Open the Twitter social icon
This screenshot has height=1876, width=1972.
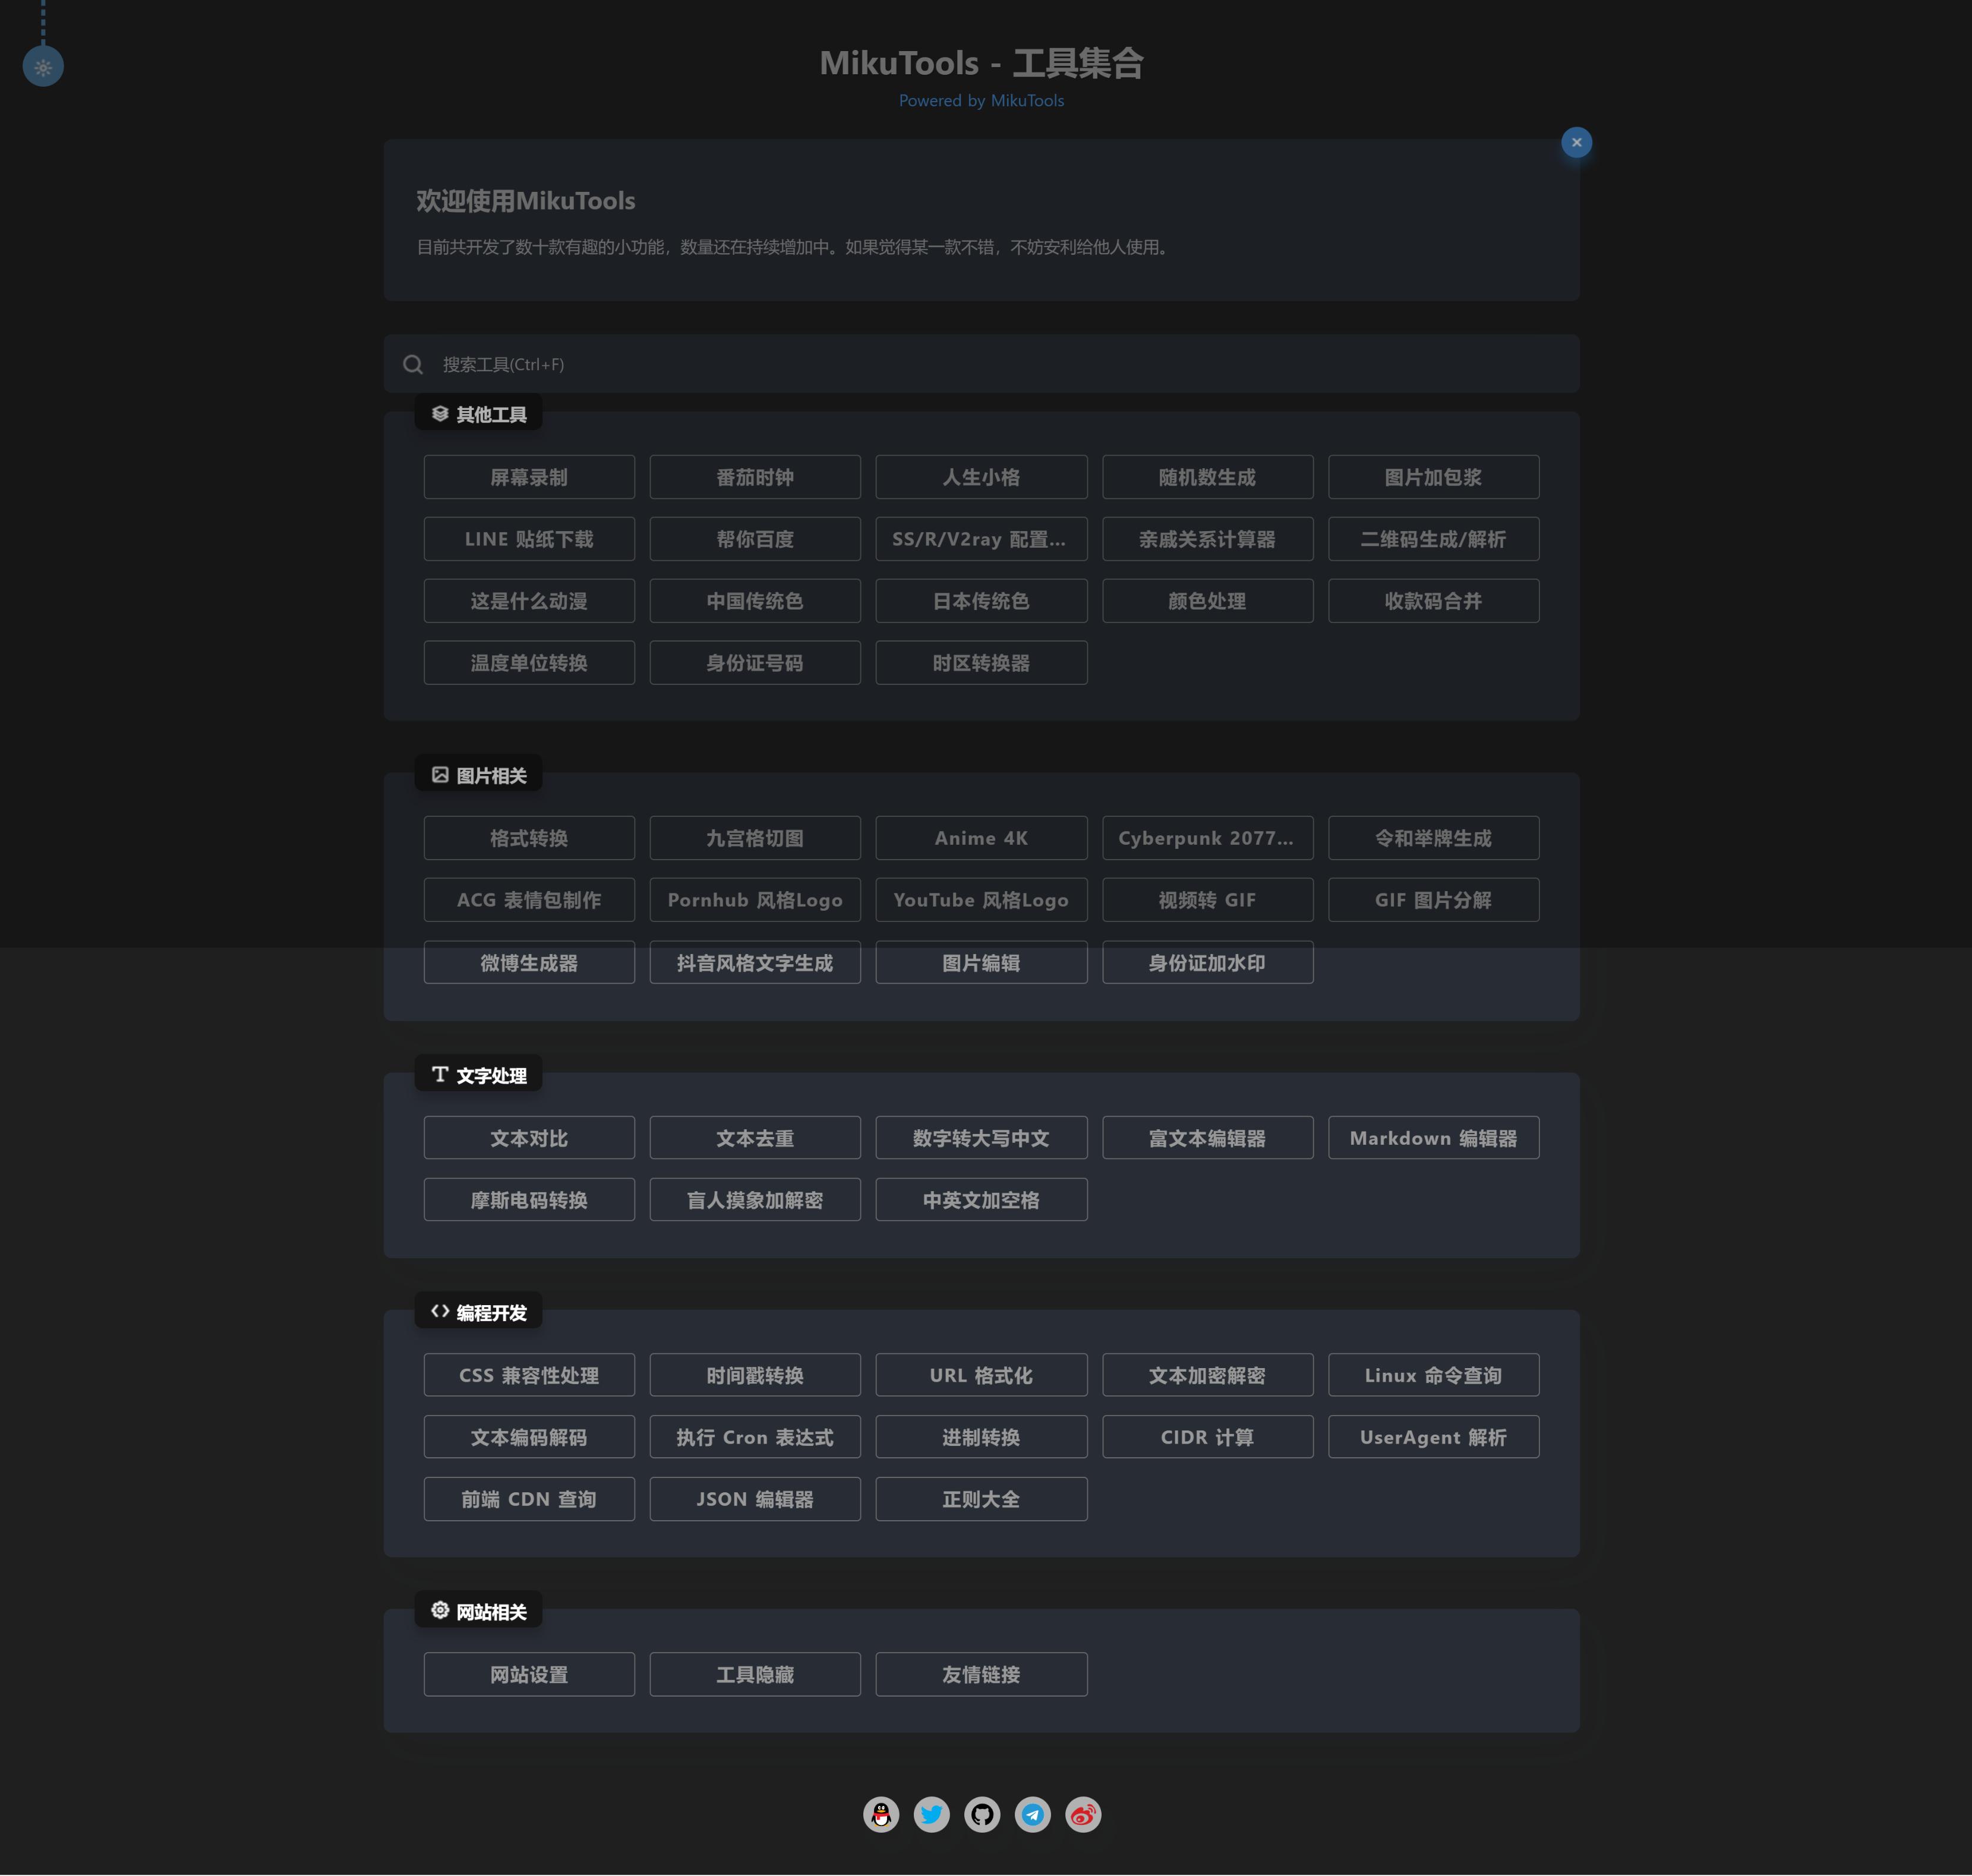pyautogui.click(x=931, y=1814)
